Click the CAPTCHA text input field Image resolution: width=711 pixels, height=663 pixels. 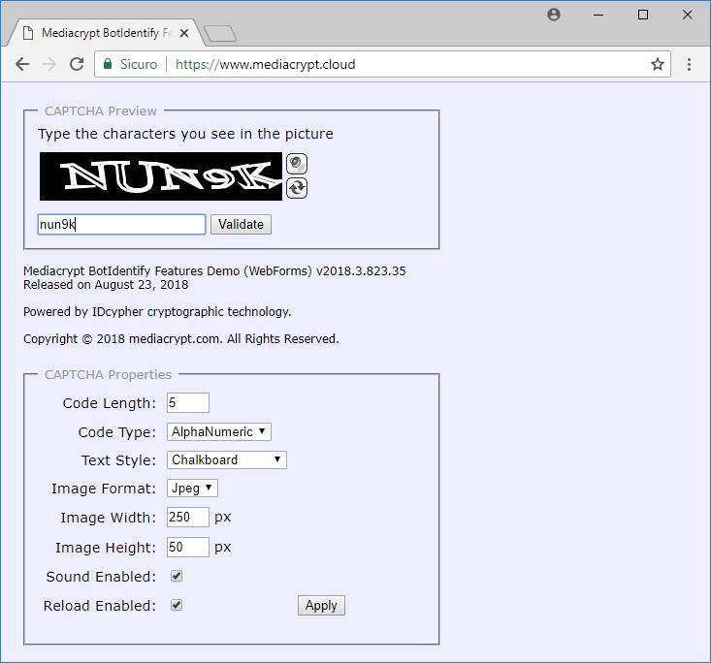(121, 225)
